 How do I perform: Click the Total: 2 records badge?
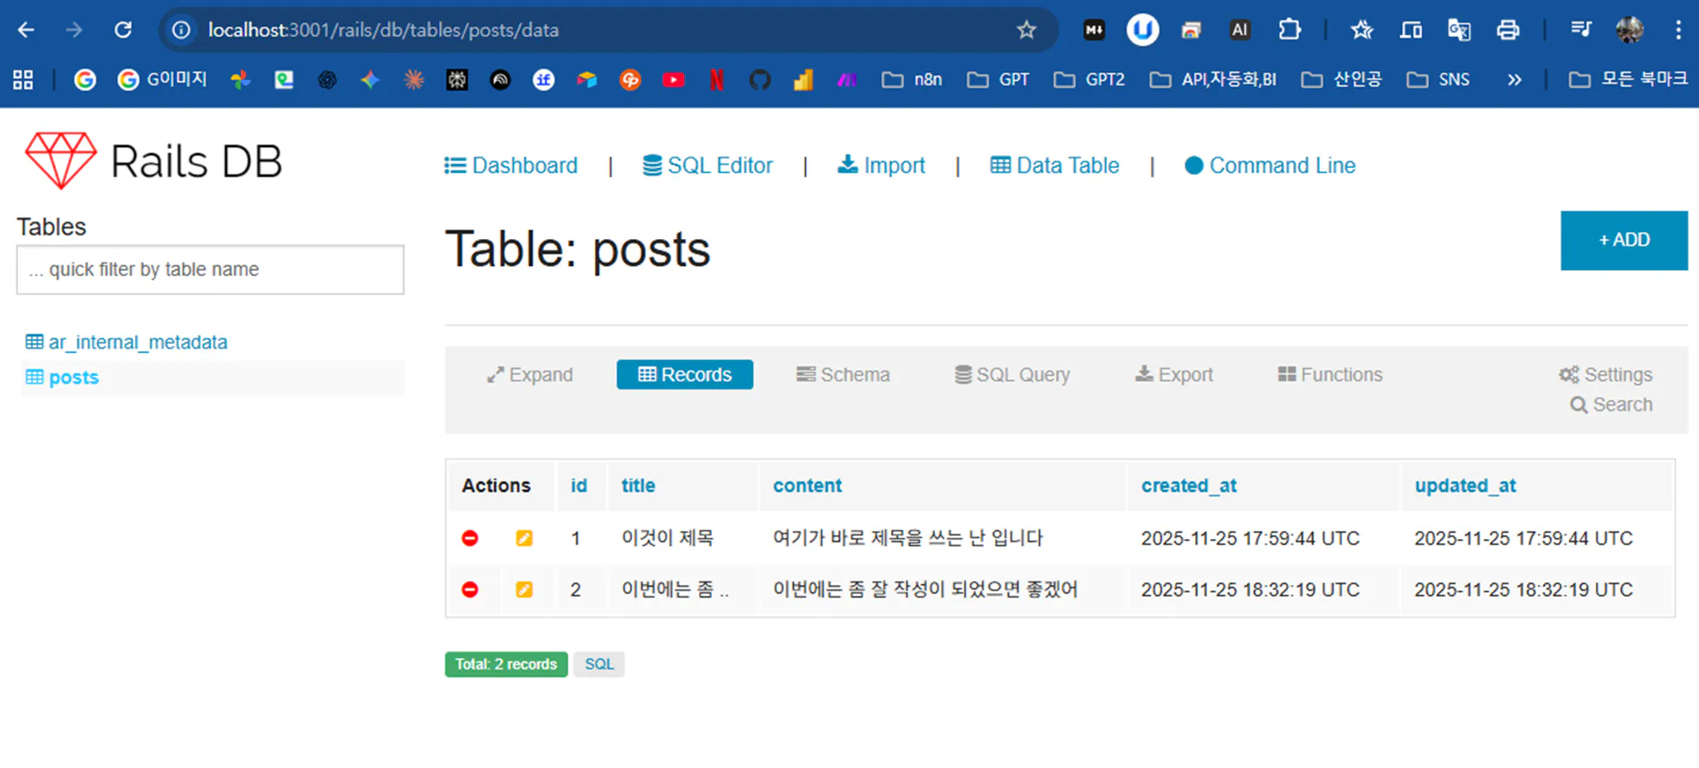click(507, 664)
